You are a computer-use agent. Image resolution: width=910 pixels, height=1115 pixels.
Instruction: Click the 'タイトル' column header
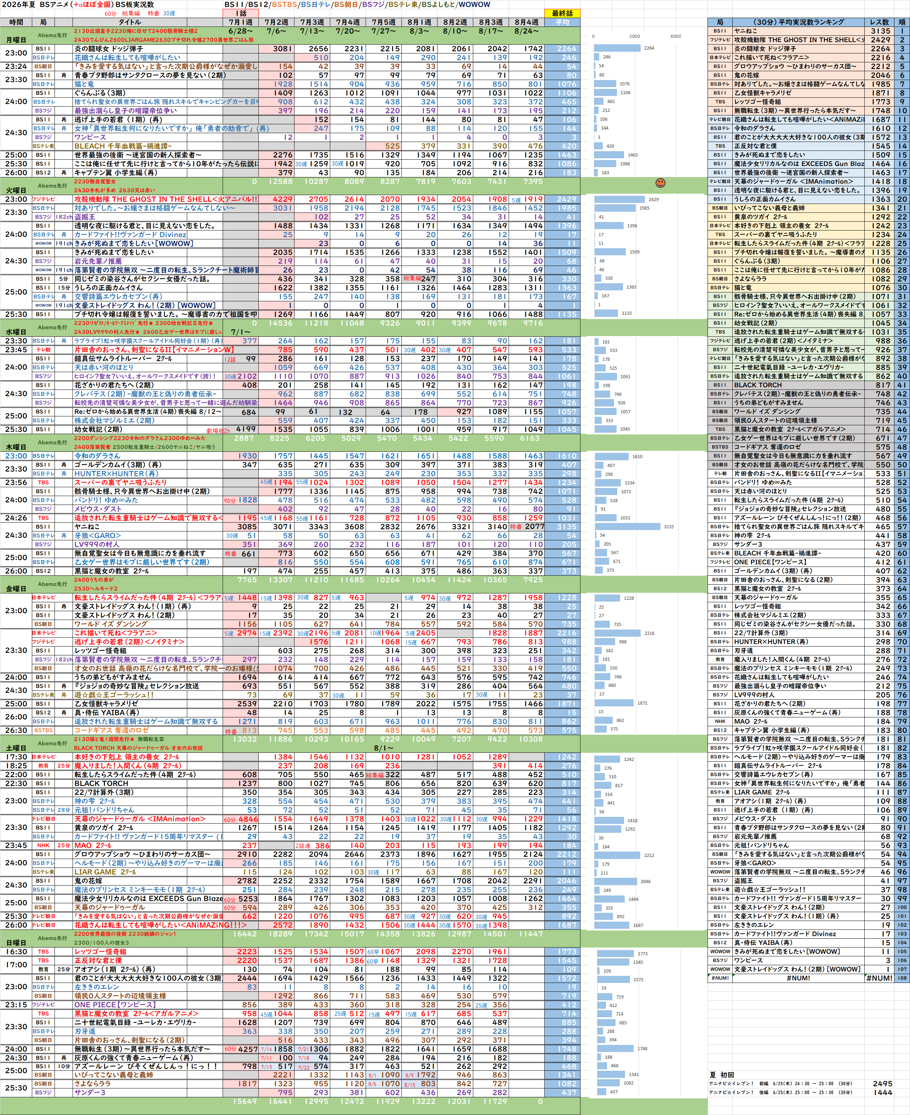coord(130,22)
